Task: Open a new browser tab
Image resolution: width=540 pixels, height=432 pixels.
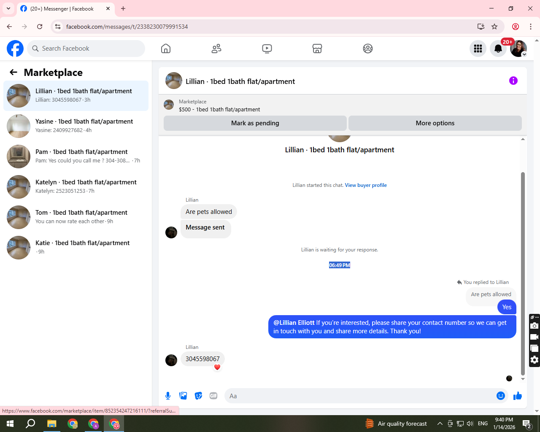Action: (123, 8)
